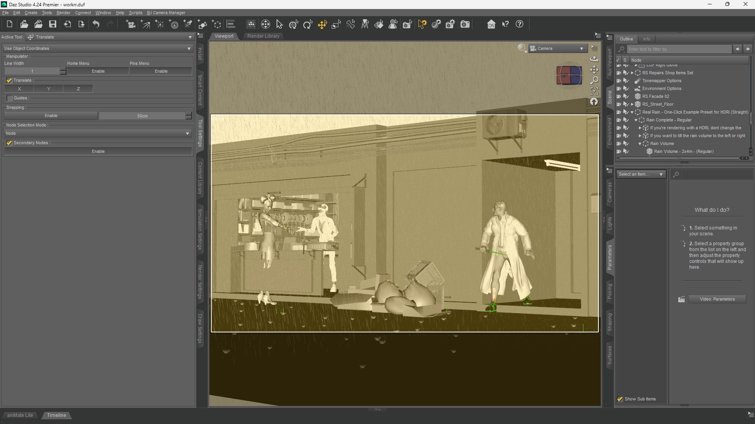Create a new scene file
The image size is (755, 424).
(x=9, y=24)
